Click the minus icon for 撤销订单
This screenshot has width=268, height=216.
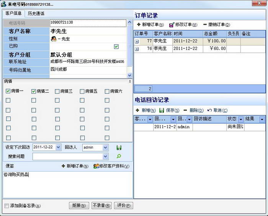[205, 25]
